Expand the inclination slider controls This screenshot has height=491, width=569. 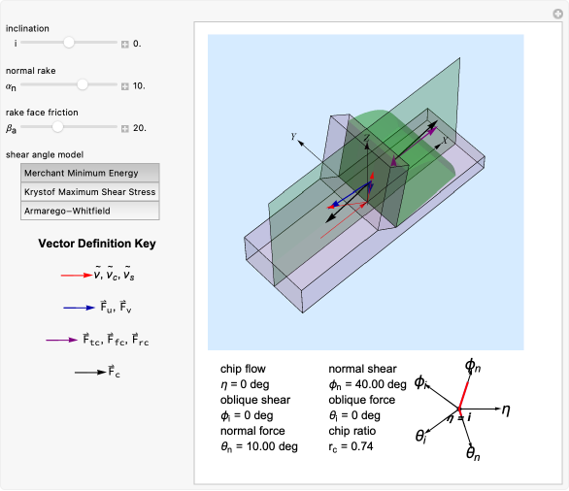pos(125,45)
